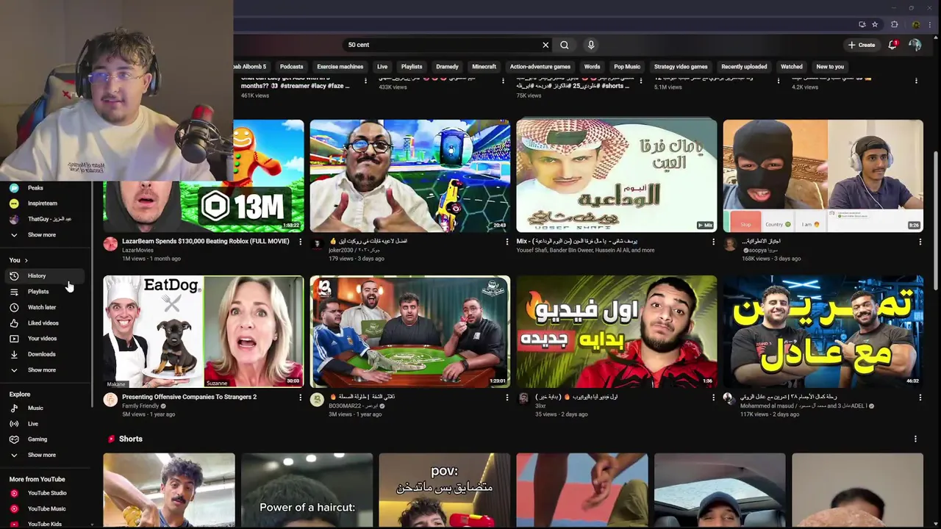The height and width of the screenshot is (529, 941).
Task: Open the Chrome profile icon
Action: pos(915,24)
